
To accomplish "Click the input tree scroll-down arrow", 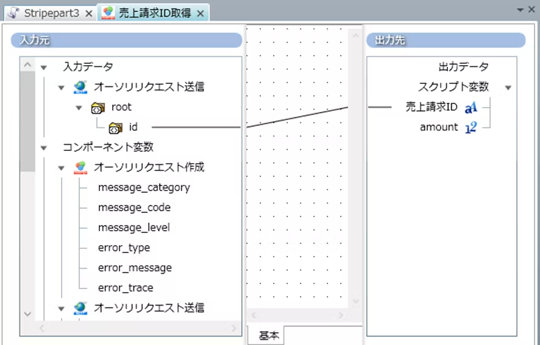I will click(x=27, y=313).
